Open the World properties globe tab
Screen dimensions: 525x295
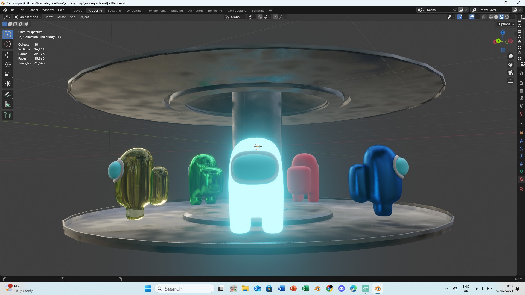click(x=521, y=114)
